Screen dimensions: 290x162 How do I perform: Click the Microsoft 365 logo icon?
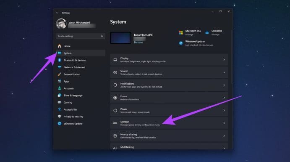click(x=181, y=33)
